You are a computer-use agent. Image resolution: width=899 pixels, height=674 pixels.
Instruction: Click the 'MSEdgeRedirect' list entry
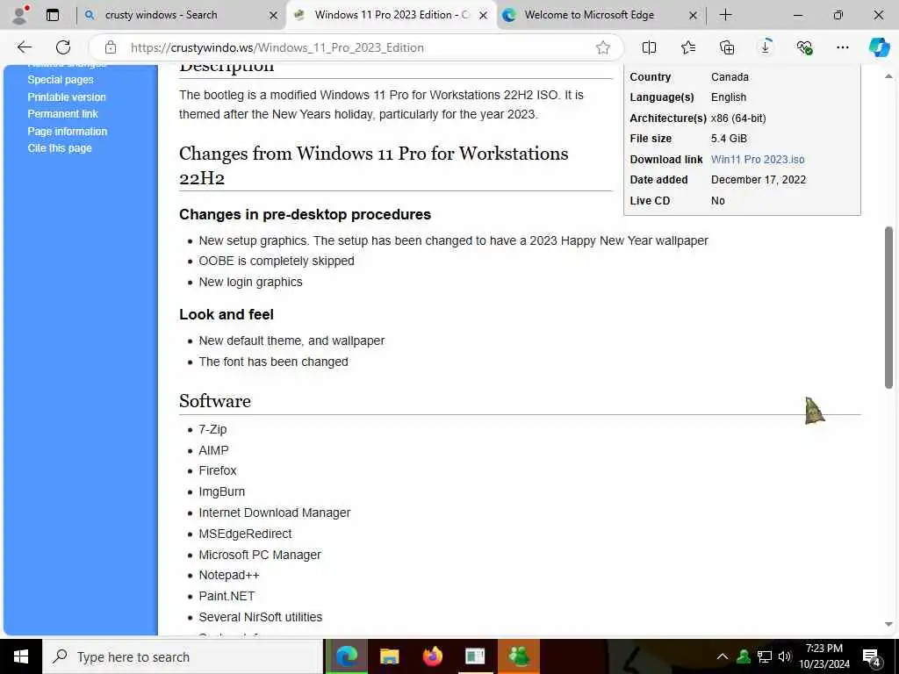pos(245,534)
